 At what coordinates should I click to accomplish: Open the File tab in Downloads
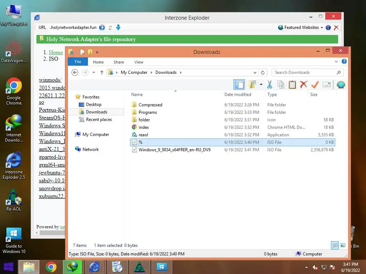pyautogui.click(x=78, y=62)
